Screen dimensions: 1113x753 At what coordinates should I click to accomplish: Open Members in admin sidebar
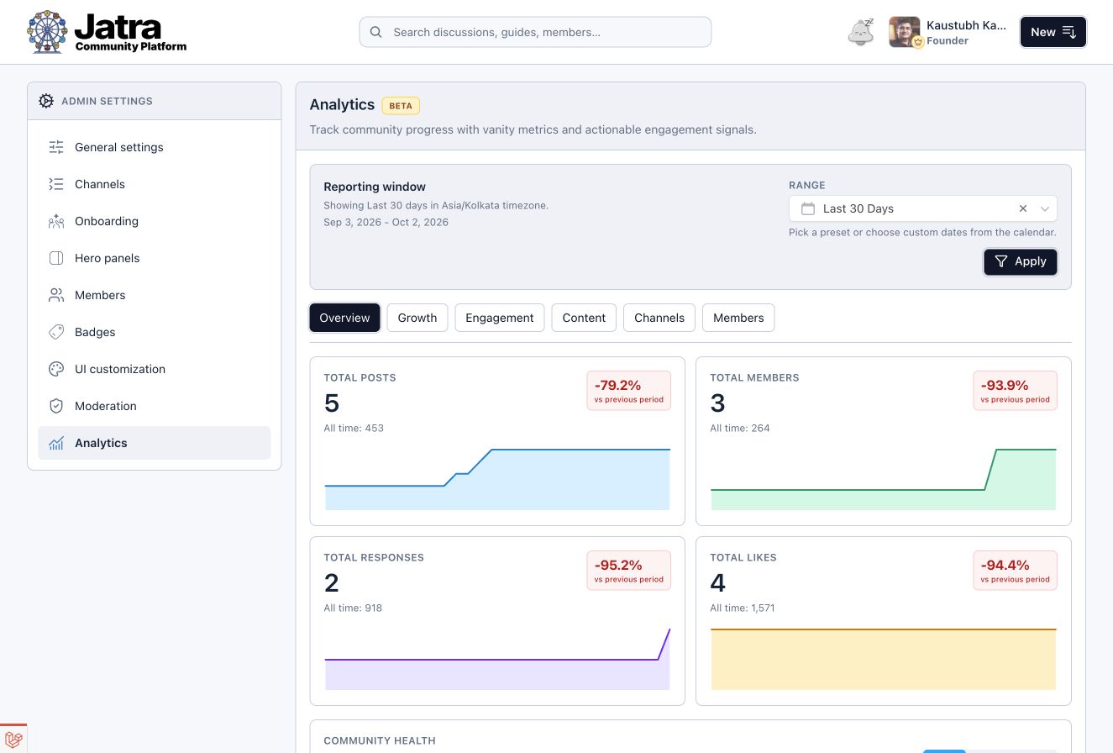click(155, 295)
